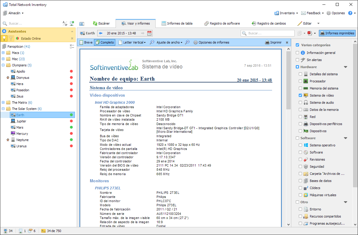358x235 pixels.
Task: Switch to the Informes de tabla tab
Action: [177, 23]
